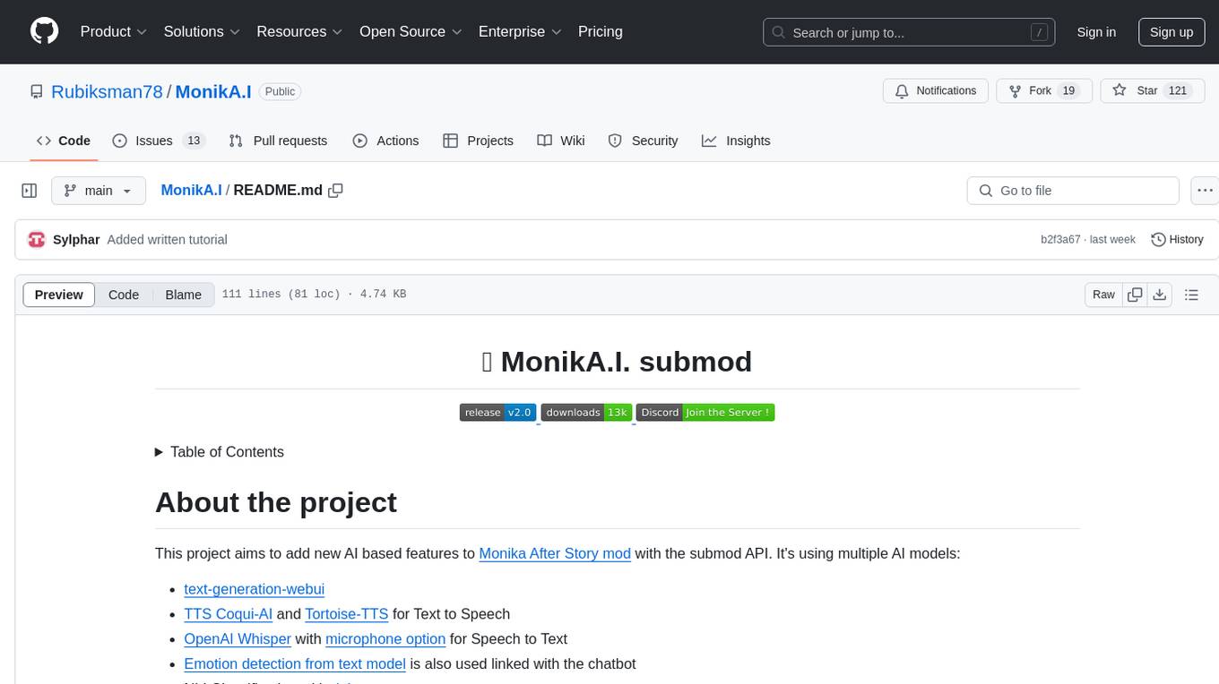The width and height of the screenshot is (1219, 684).
Task: Click Sign in
Action: [x=1096, y=32]
